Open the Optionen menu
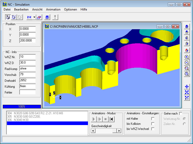This screenshot has width=193, height=144. 71,9
